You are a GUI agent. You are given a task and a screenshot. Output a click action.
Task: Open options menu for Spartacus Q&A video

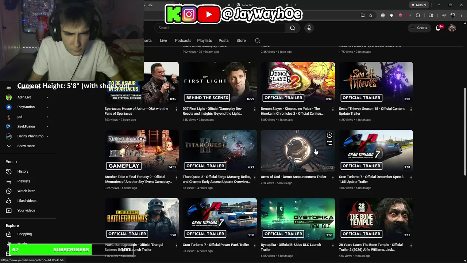tap(177, 109)
